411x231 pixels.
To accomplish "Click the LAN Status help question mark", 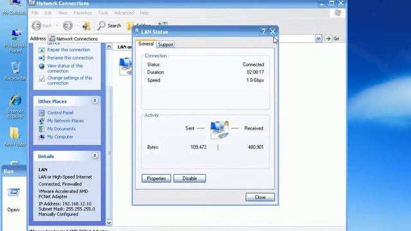I will click(263, 31).
